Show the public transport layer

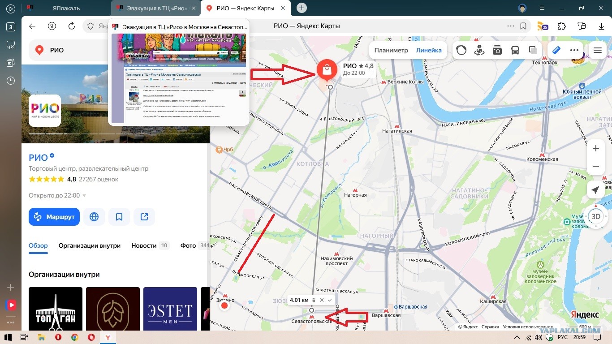[515, 50]
